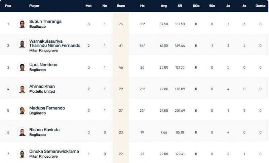Open Dinuka Samarawickrama's name link
269x163 pixels.
point(54,151)
